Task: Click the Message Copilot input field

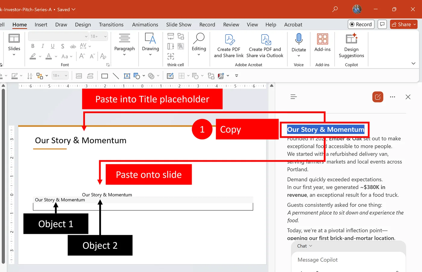Action: (348, 260)
